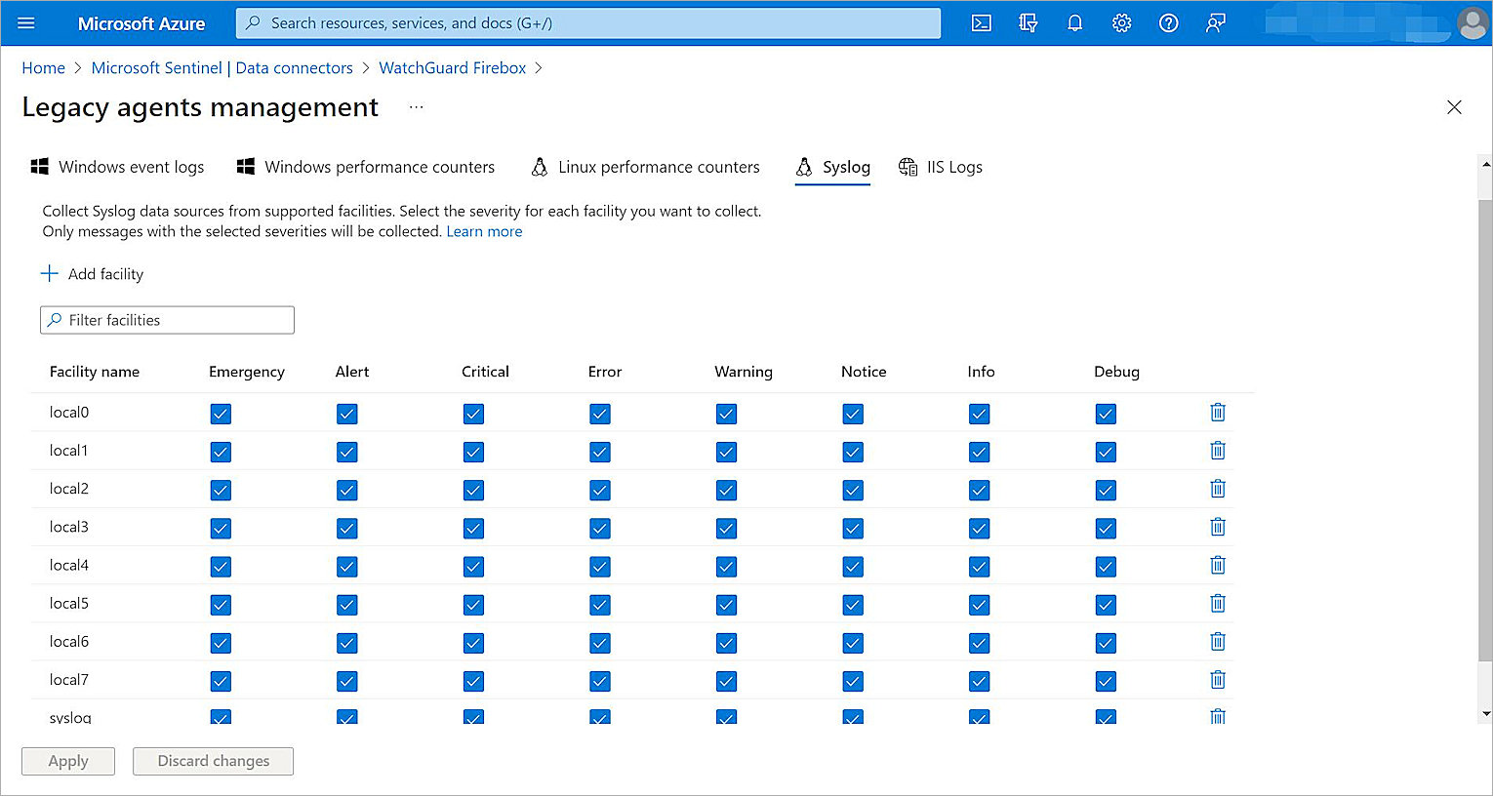This screenshot has width=1493, height=796.
Task: Disable Emergency severity for local5
Action: [221, 604]
